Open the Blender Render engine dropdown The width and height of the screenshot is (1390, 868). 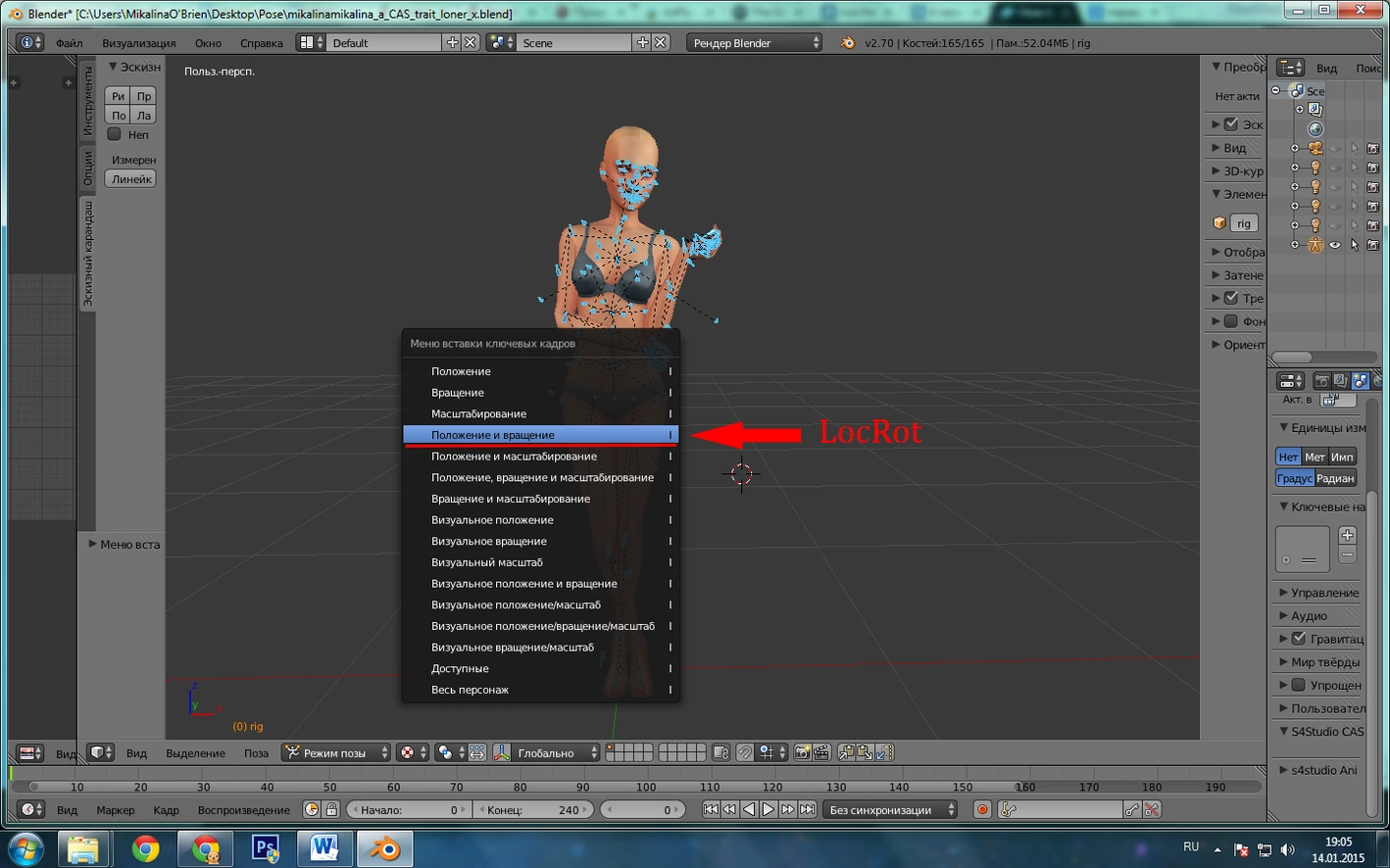pyautogui.click(x=755, y=43)
